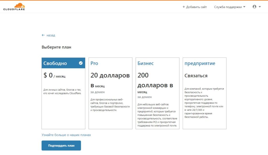This screenshot has width=268, height=155.
Task: Click the Выберите план heading
Action: 57,47
